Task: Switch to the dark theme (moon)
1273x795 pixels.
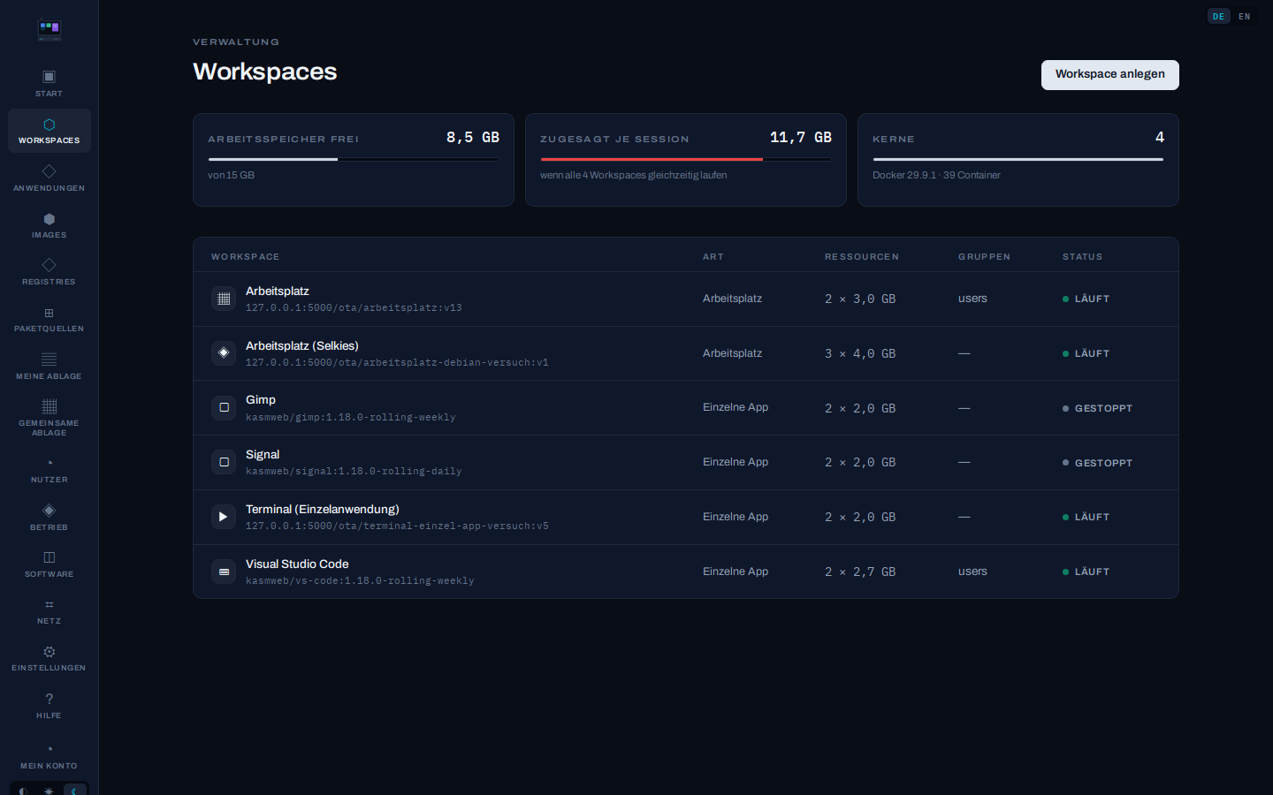Action: [x=75, y=791]
